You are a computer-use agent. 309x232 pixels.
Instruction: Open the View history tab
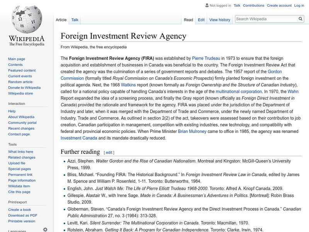coord(219,19)
